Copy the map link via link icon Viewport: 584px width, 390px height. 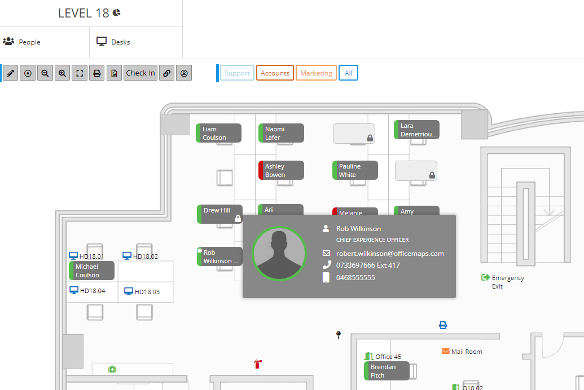point(166,73)
